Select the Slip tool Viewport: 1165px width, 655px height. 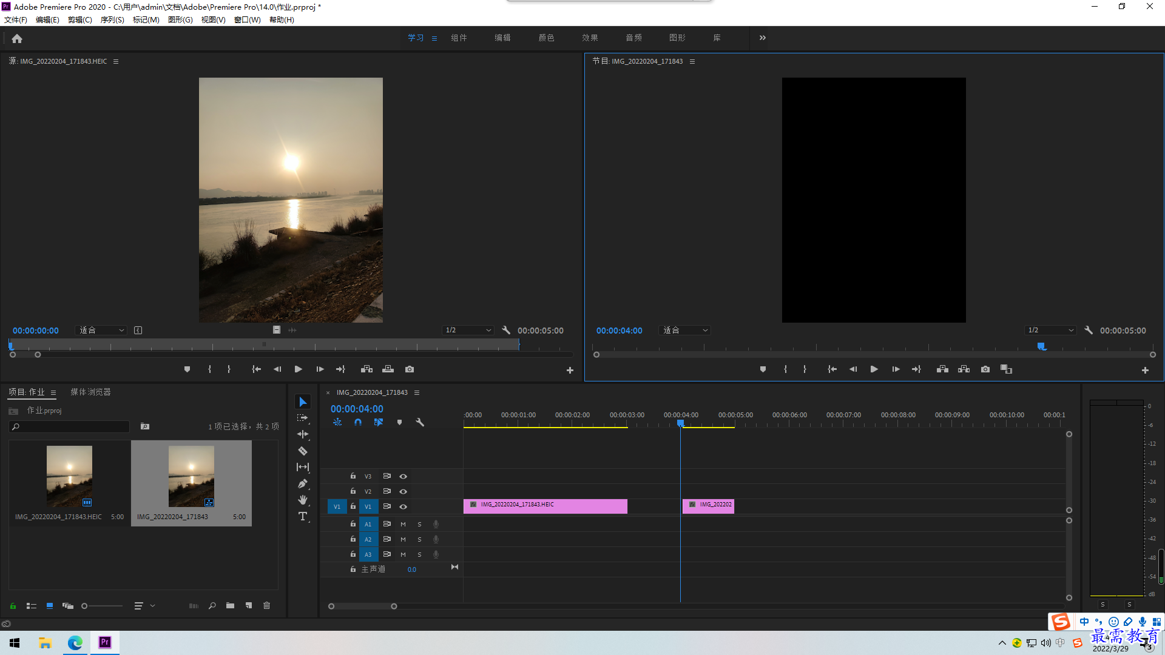coord(303,467)
